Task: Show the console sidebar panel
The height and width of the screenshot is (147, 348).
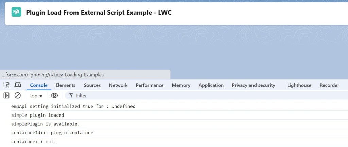Action: (6, 96)
